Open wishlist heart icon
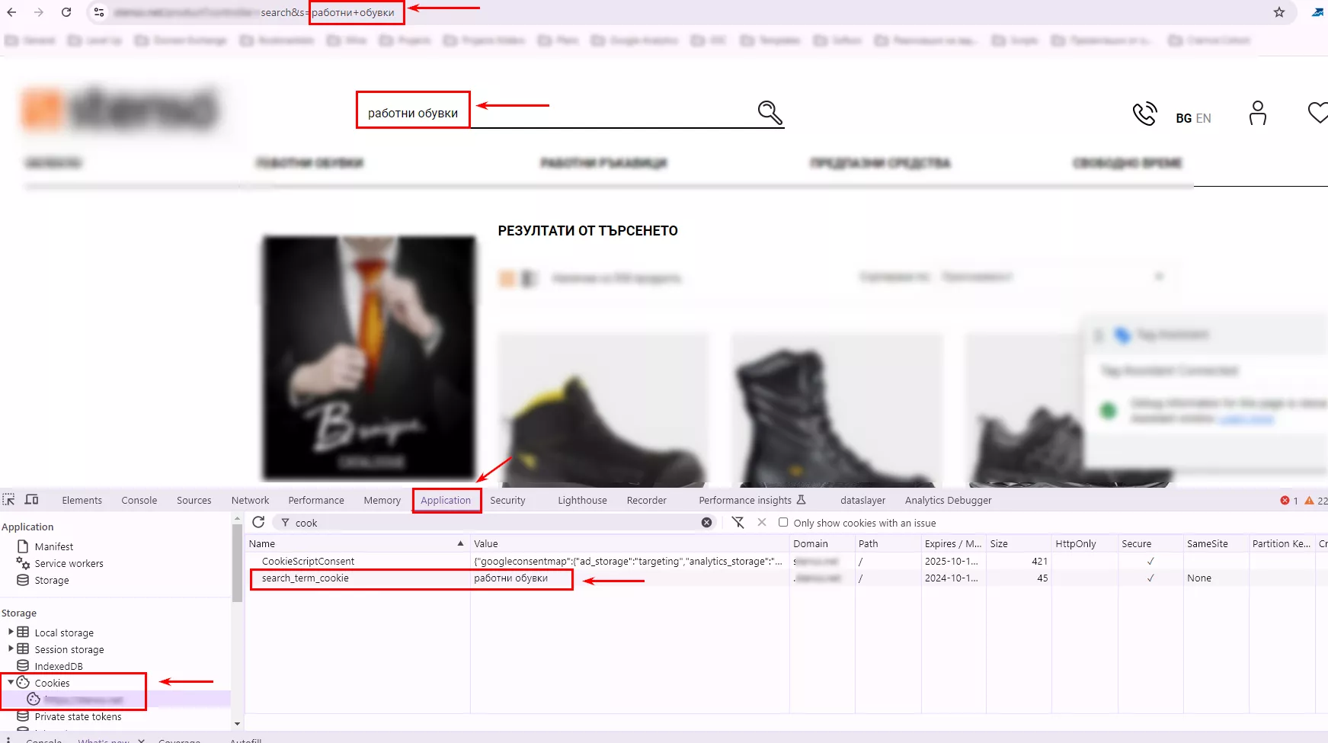 coord(1318,113)
